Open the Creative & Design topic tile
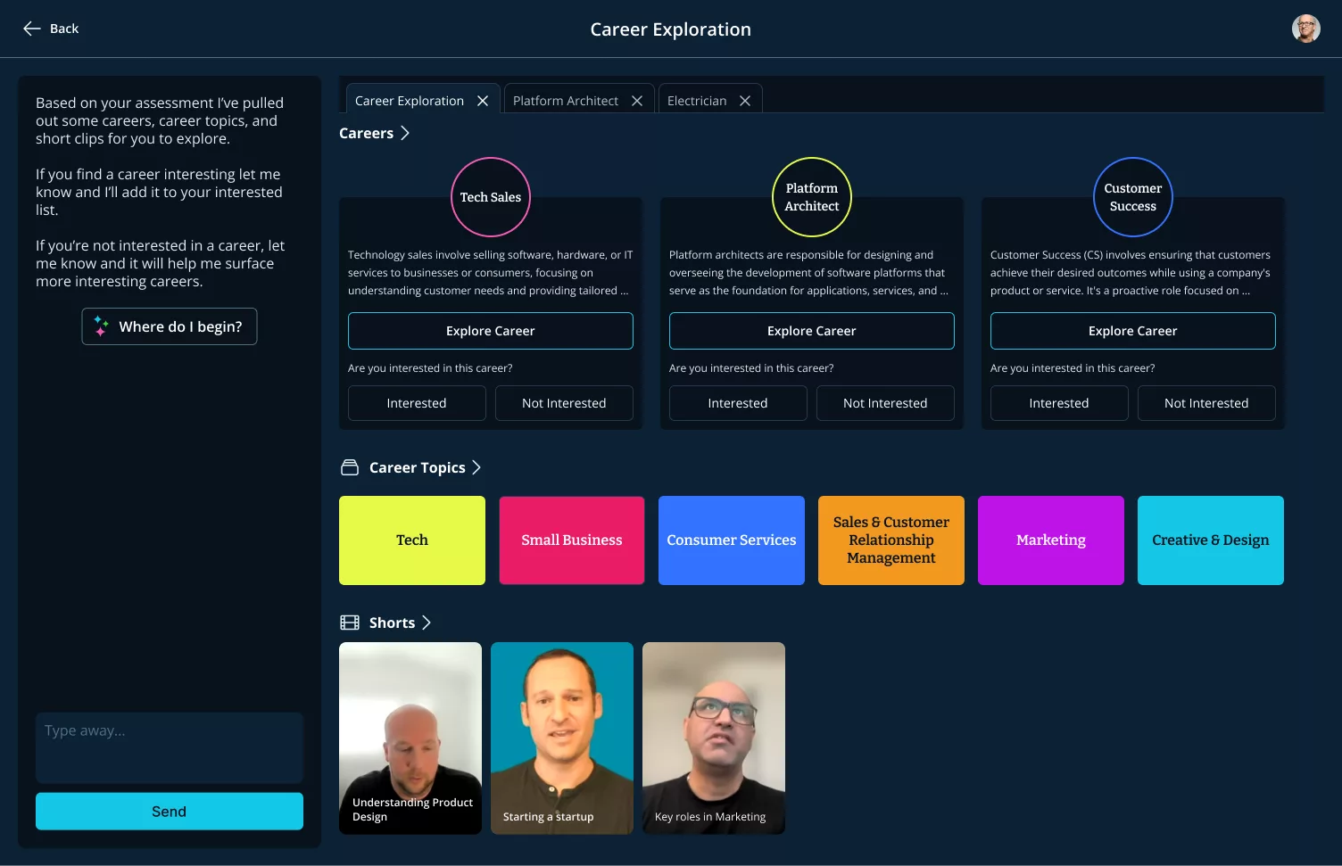 tap(1211, 540)
